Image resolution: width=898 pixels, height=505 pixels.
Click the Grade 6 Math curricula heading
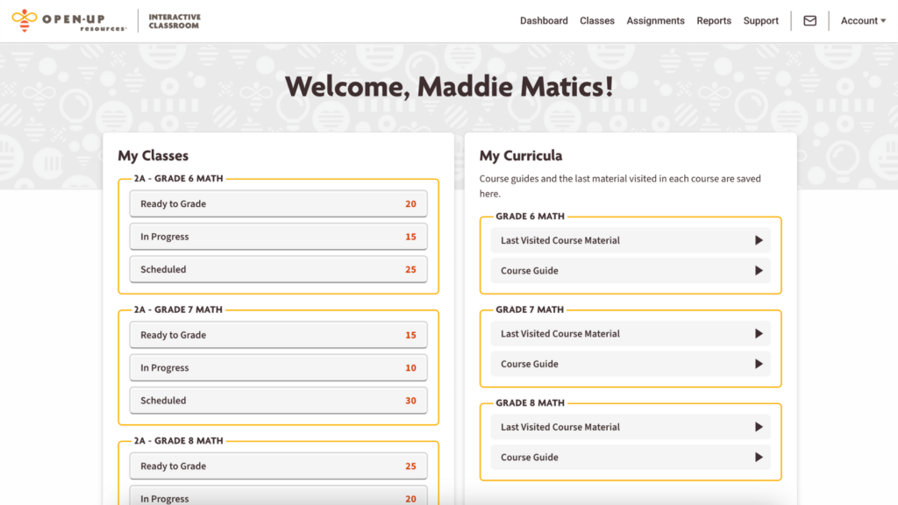tap(530, 217)
